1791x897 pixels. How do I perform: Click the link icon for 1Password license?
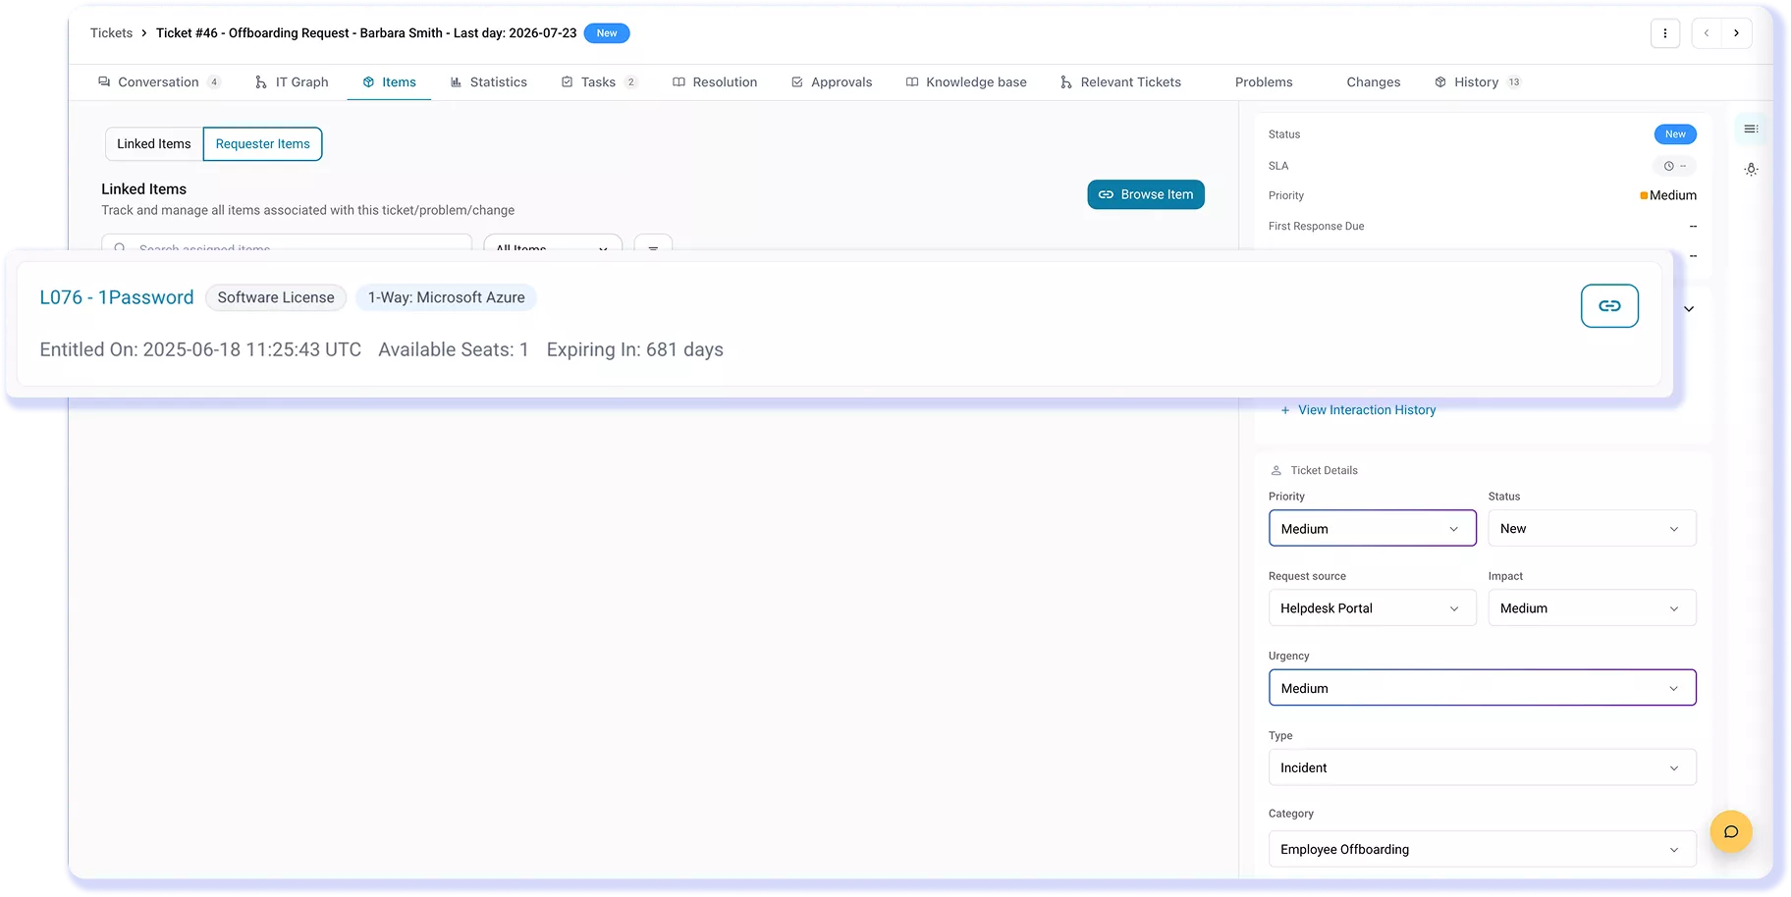[x=1609, y=306]
